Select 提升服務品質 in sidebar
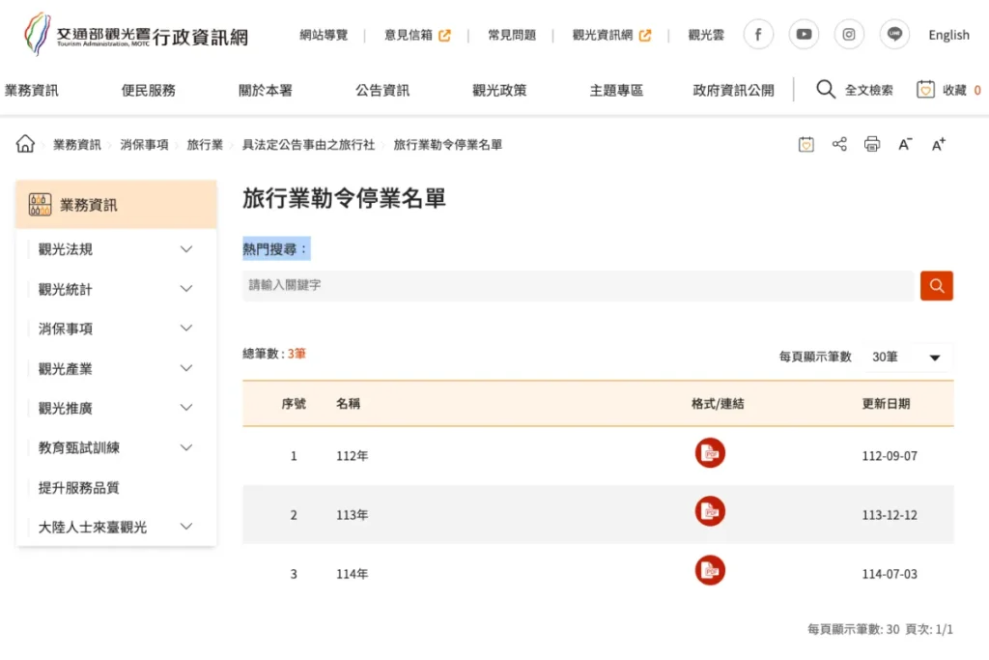 pos(78,487)
